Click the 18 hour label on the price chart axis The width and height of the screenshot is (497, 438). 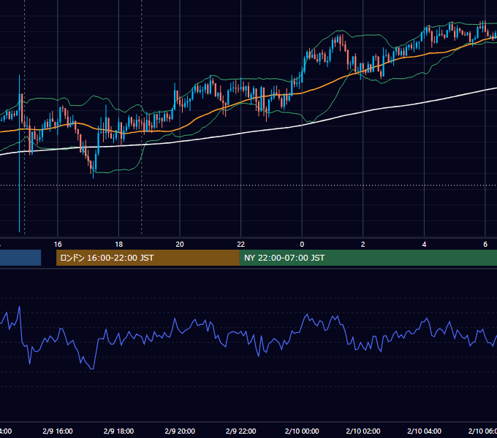point(119,245)
